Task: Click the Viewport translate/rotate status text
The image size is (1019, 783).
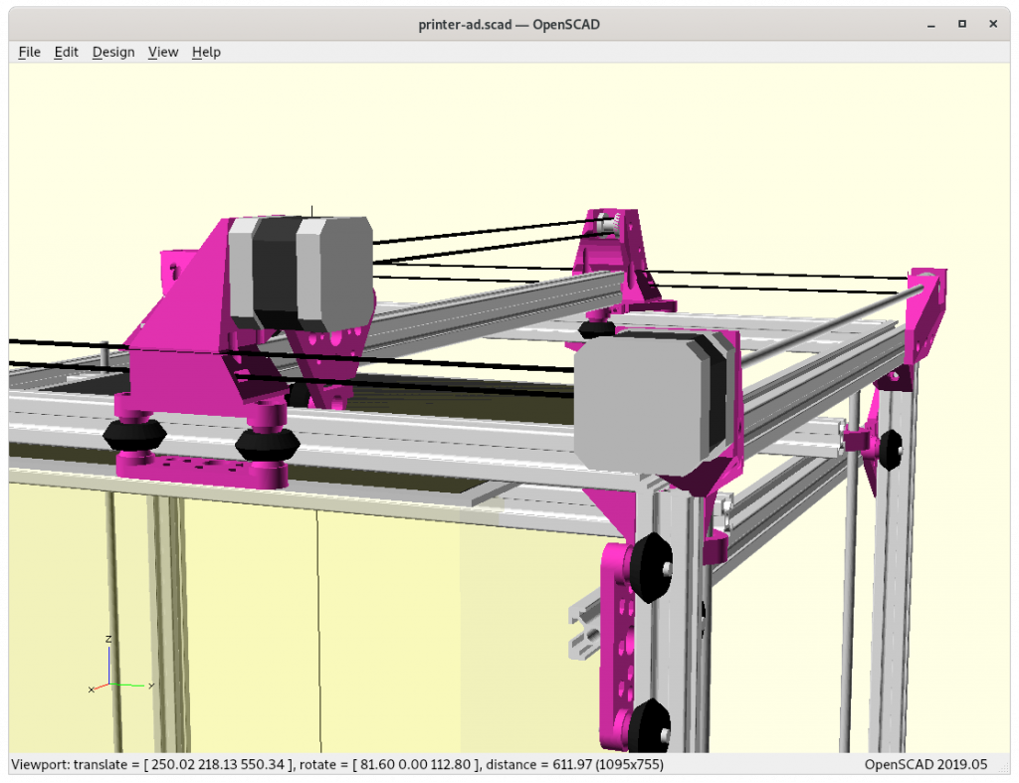Action: click(x=337, y=764)
